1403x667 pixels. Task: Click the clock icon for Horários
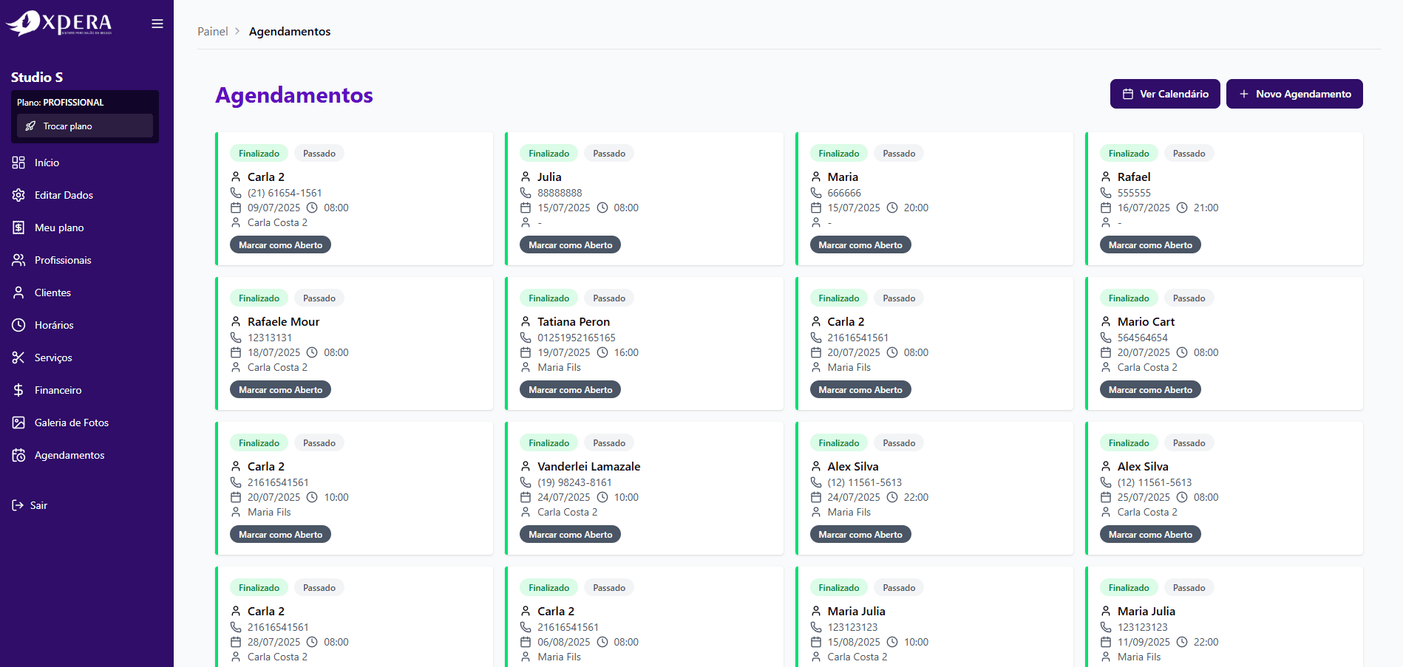[18, 325]
